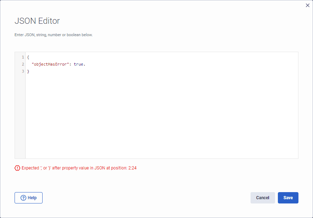Click the opening brace on line 1
This screenshot has width=313, height=218.
28,57
